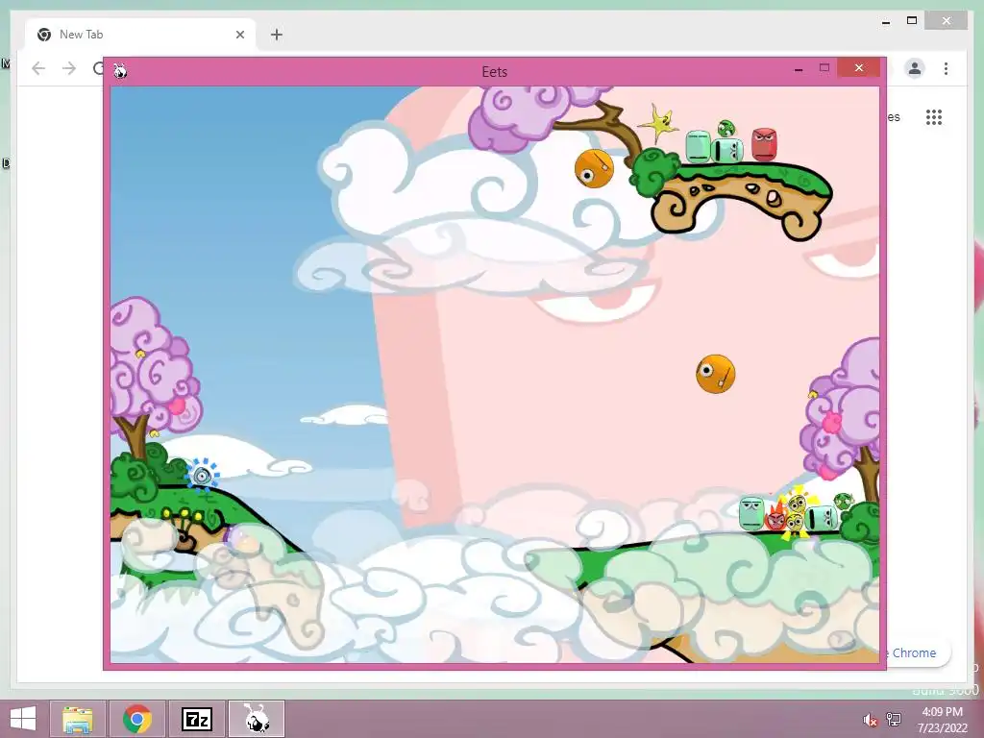
Task: Open a new Chrome tab with plus button
Action: (x=277, y=35)
